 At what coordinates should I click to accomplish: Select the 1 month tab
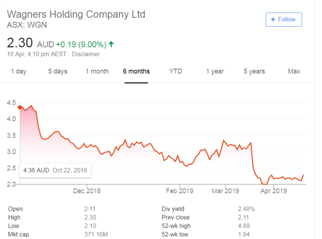click(x=97, y=71)
